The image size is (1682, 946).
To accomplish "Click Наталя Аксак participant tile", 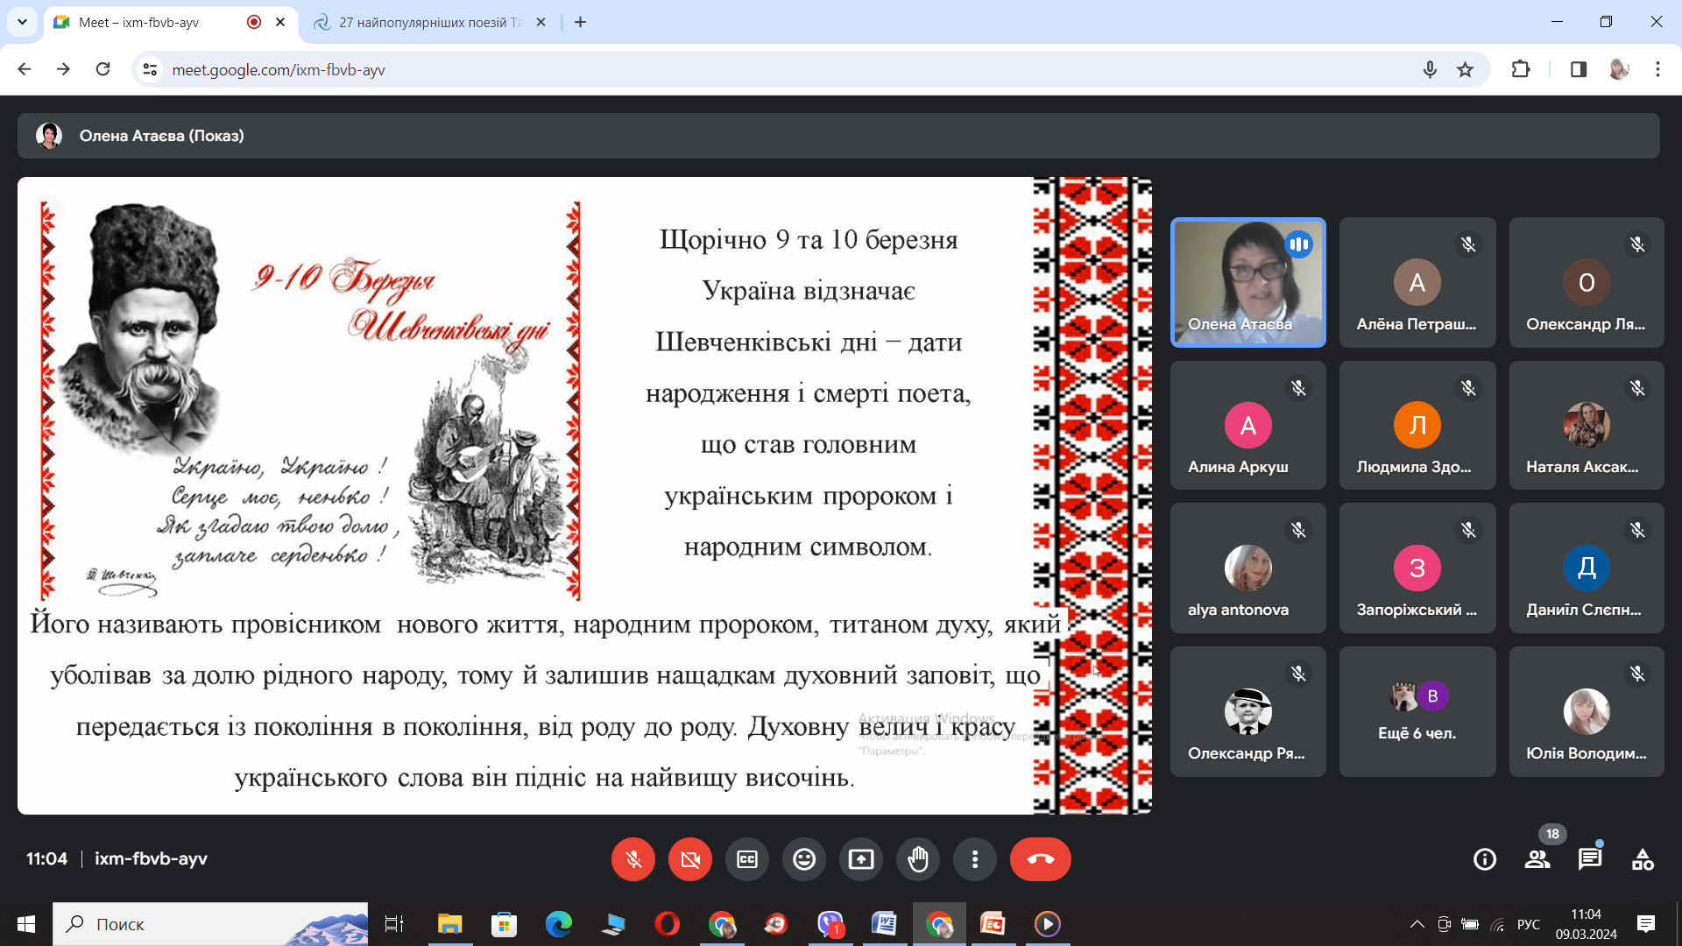I will (x=1587, y=425).
